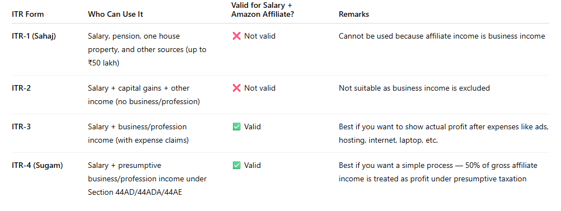Select the ITR Form column header

pyautogui.click(x=28, y=15)
